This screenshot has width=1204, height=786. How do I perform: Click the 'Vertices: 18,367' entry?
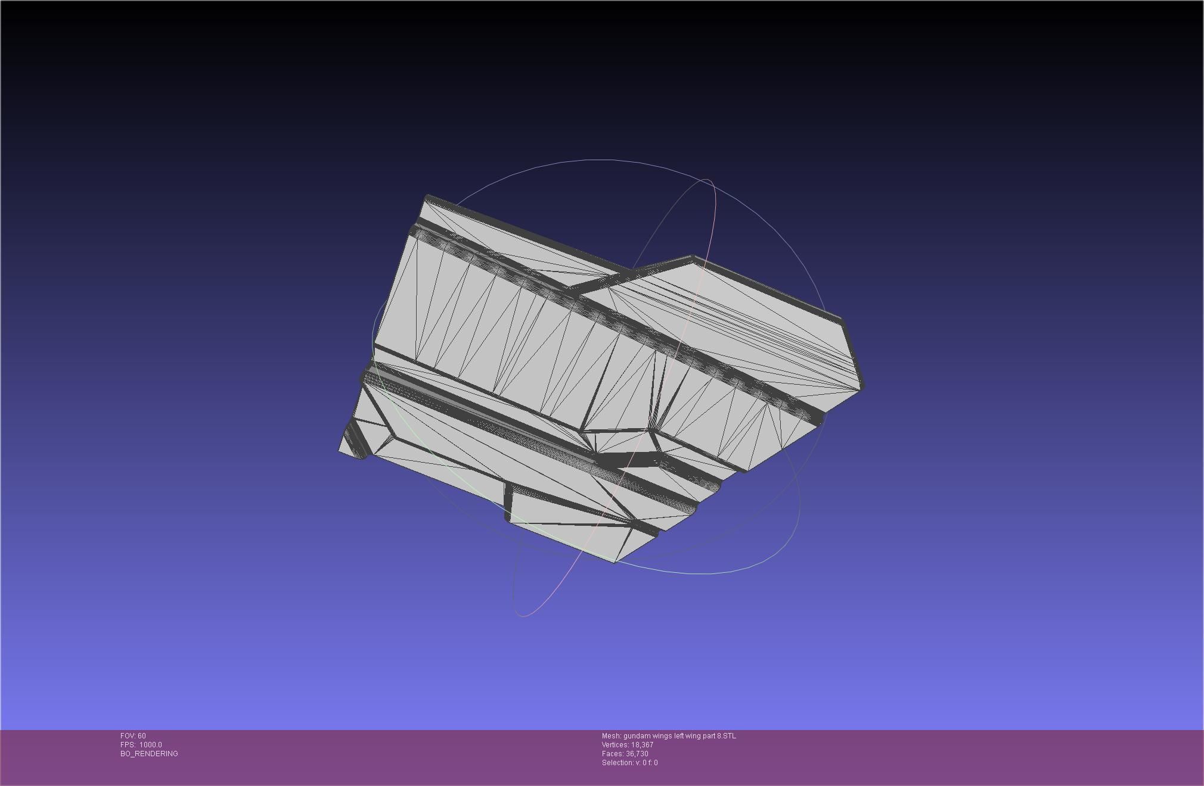tap(628, 745)
